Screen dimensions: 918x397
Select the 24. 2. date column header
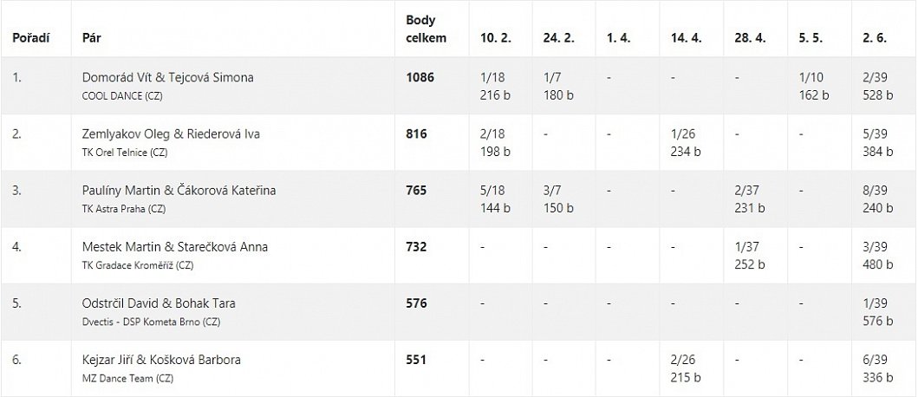(x=559, y=38)
